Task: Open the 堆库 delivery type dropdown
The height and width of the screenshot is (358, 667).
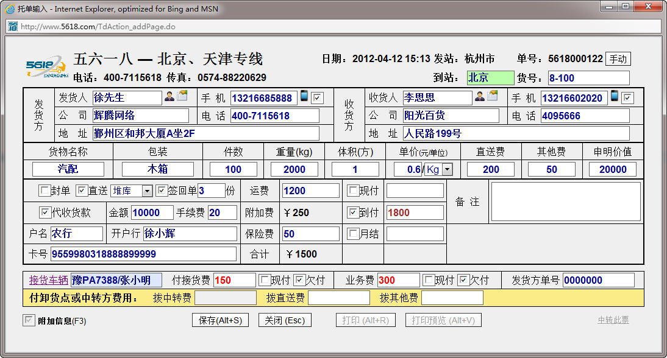Action: point(147,191)
